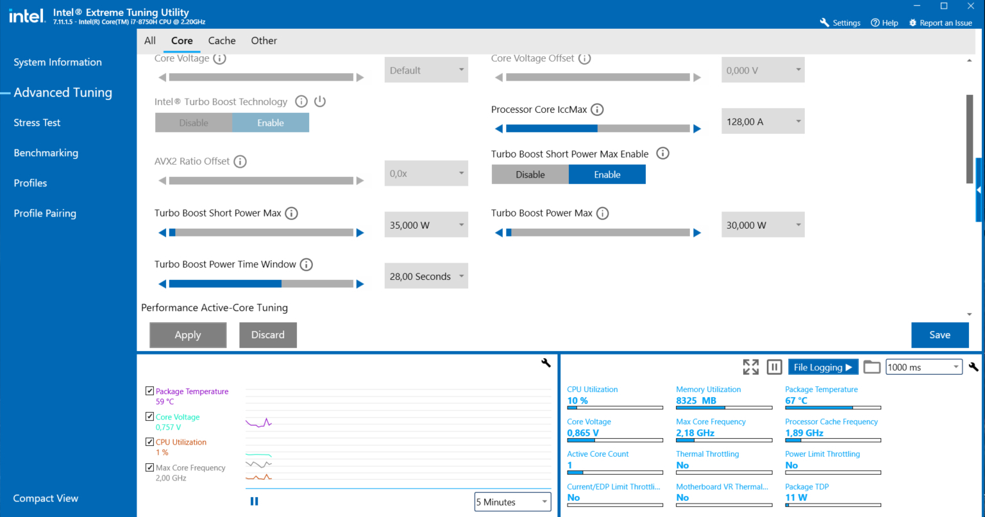The height and width of the screenshot is (517, 985).
Task: Click the tuning panel vertical scrollbar
Action: pos(969,138)
